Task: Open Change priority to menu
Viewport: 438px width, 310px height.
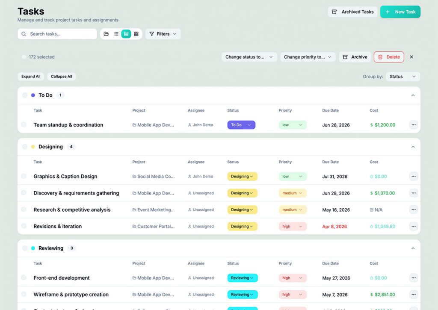Action: pyautogui.click(x=308, y=57)
